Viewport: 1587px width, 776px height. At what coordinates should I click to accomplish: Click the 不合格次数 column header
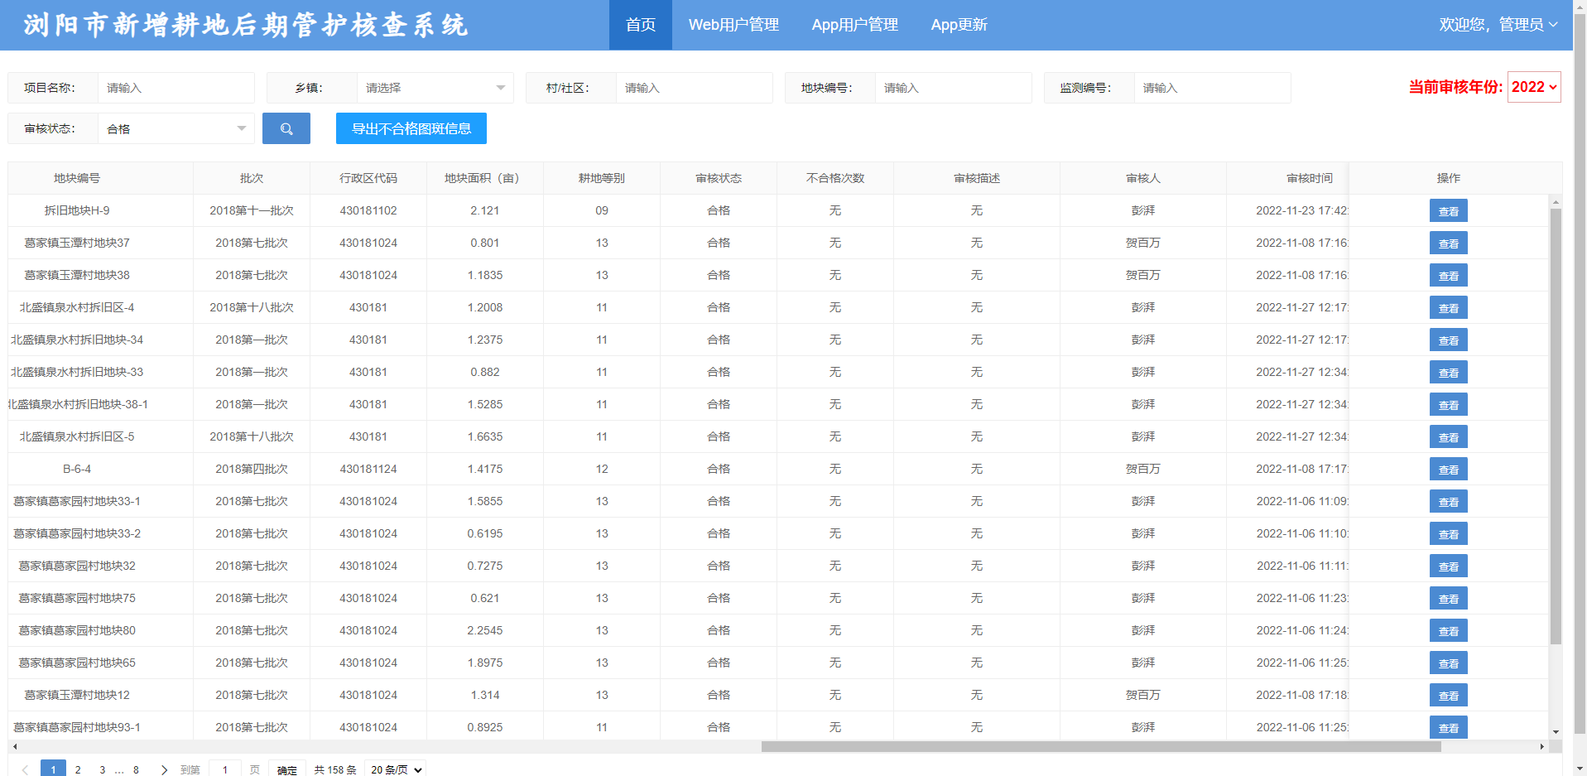[835, 178]
